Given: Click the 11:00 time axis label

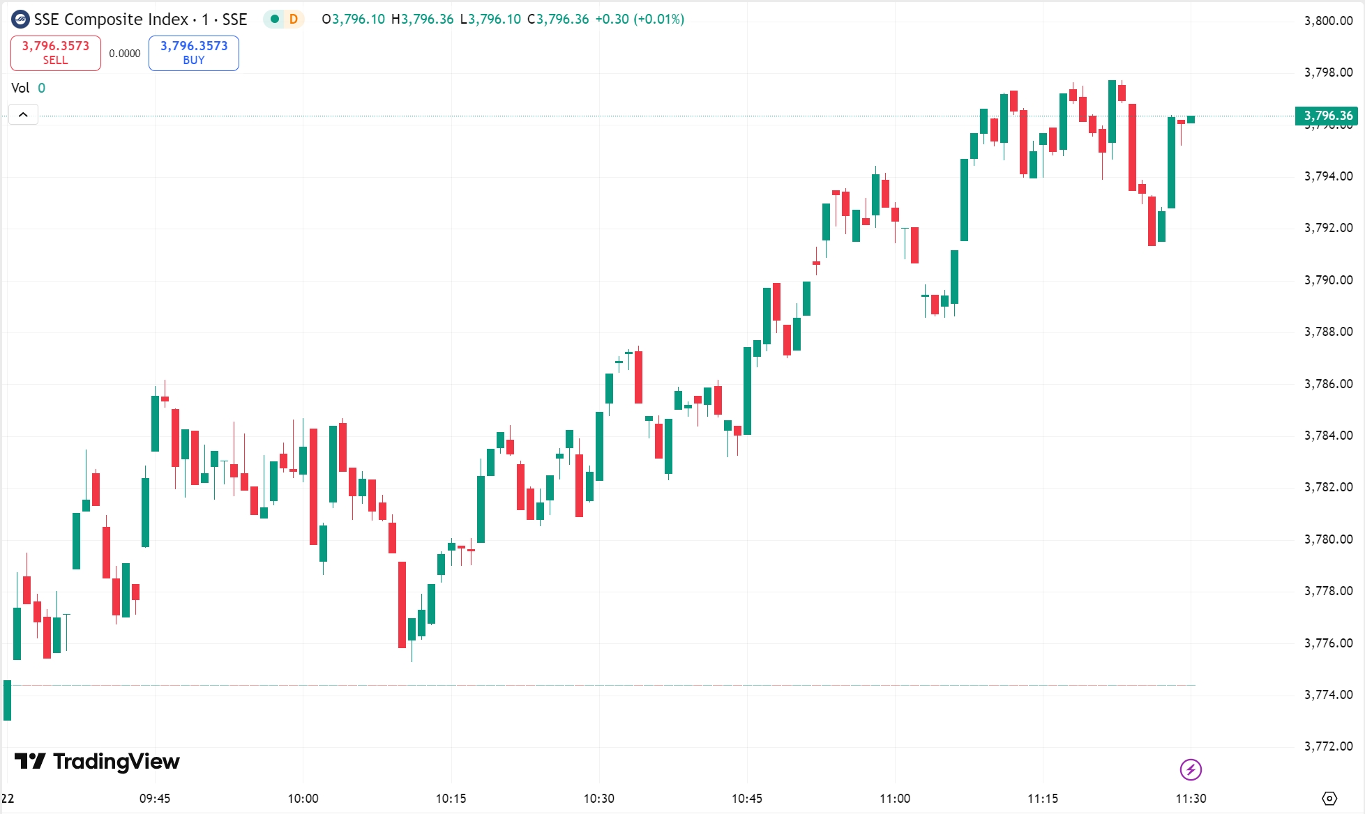Looking at the screenshot, I should [x=894, y=799].
